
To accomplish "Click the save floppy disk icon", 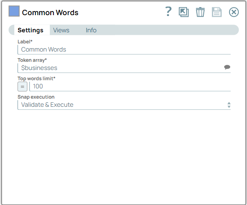I will click(217, 12).
